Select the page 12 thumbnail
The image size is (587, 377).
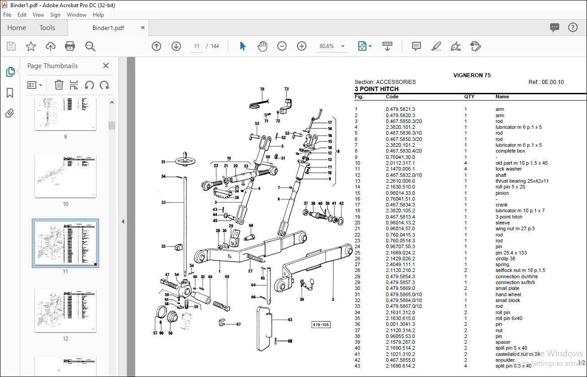(65, 311)
